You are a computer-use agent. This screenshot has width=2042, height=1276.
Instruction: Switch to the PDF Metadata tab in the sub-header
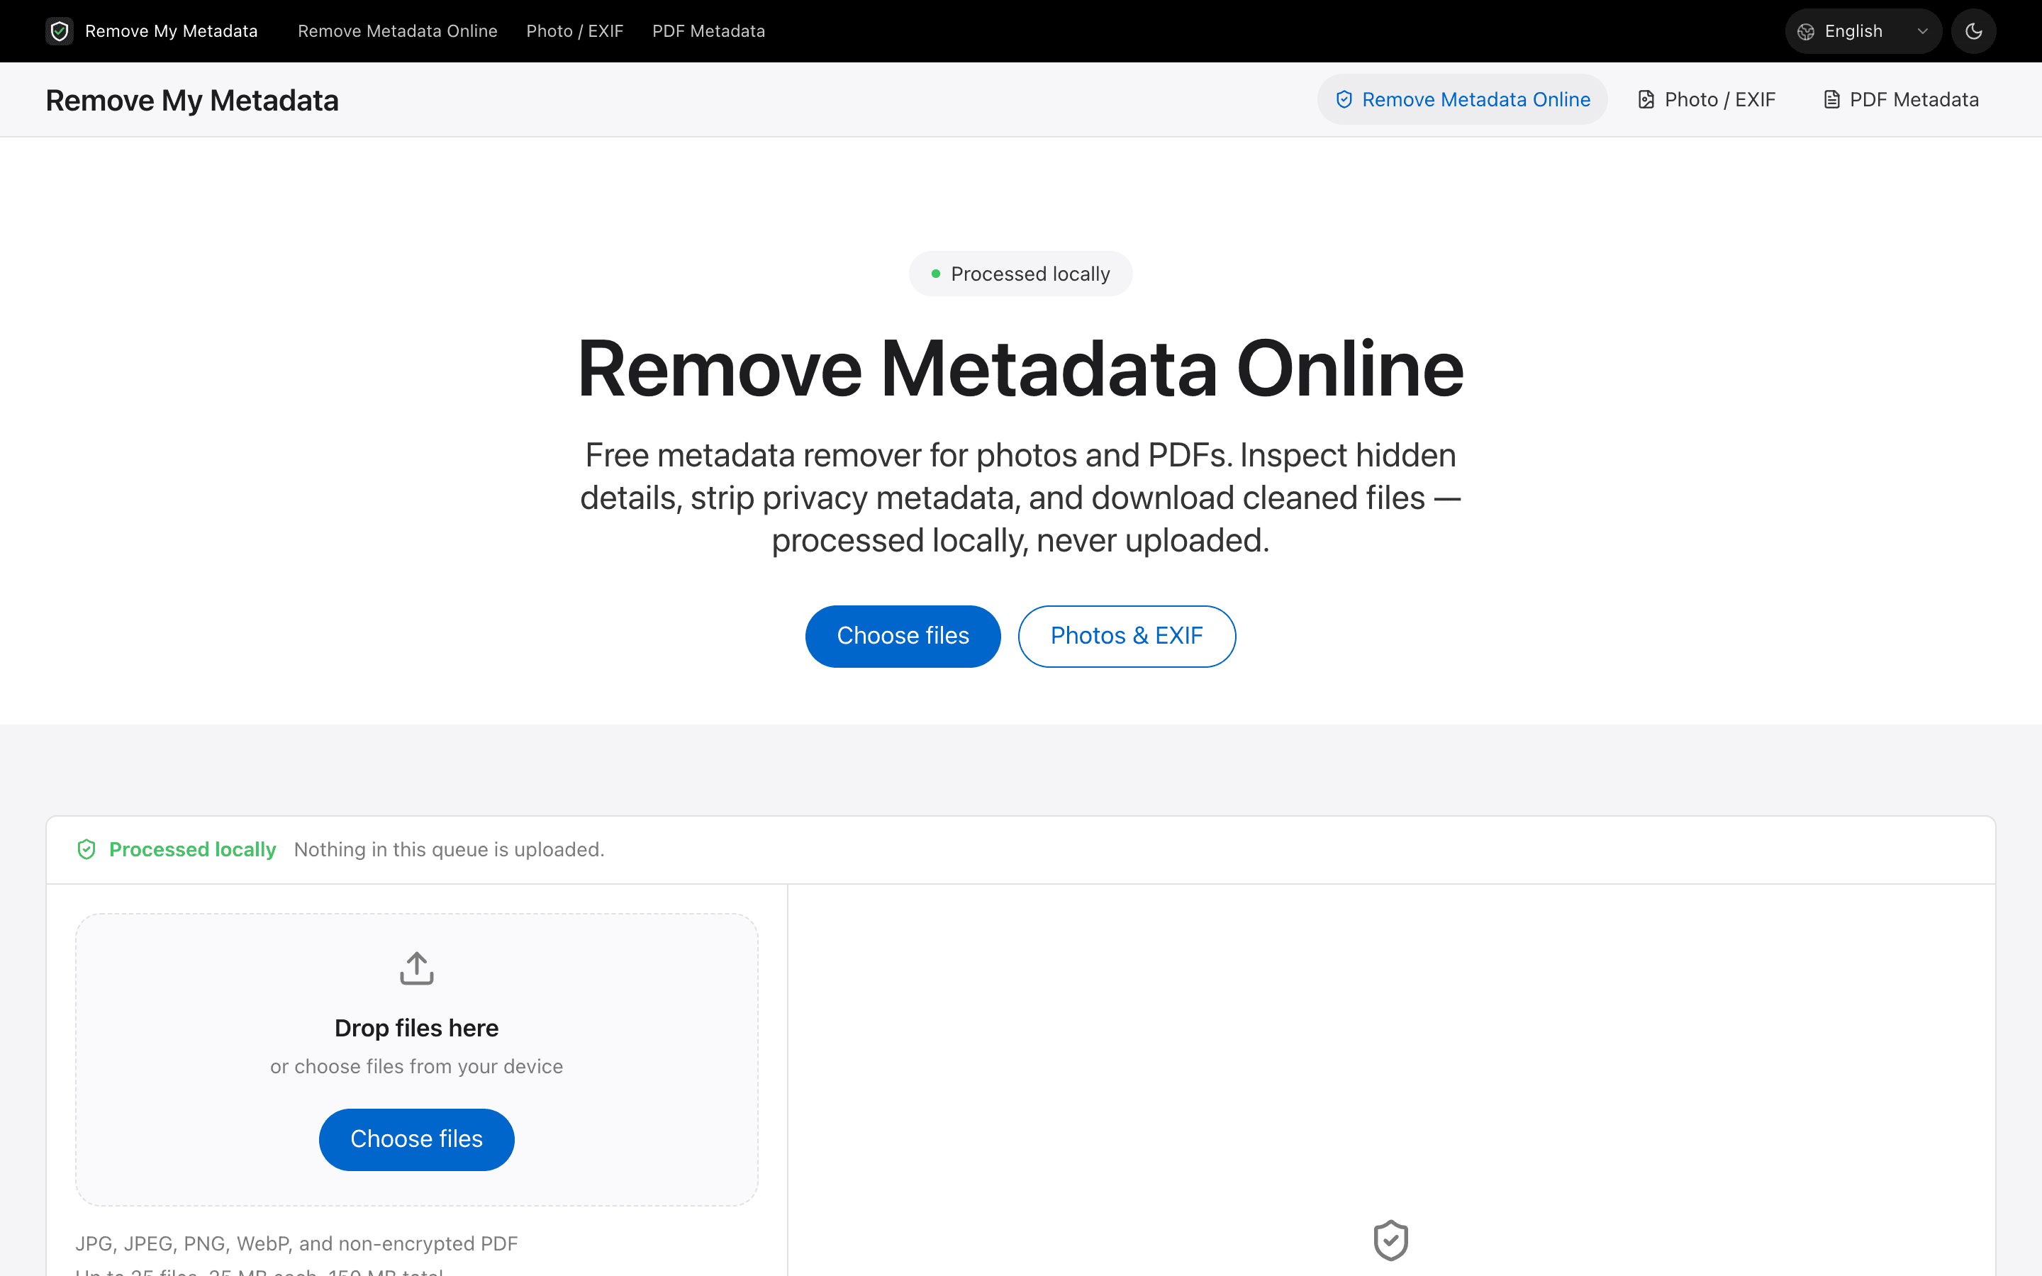tap(1900, 99)
